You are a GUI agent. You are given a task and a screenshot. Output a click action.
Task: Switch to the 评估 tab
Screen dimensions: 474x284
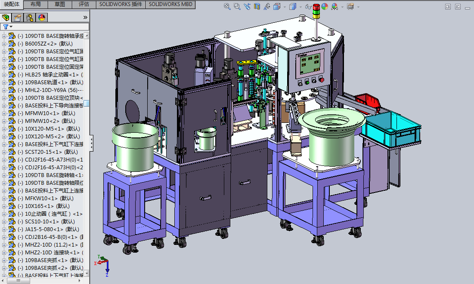point(84,4)
